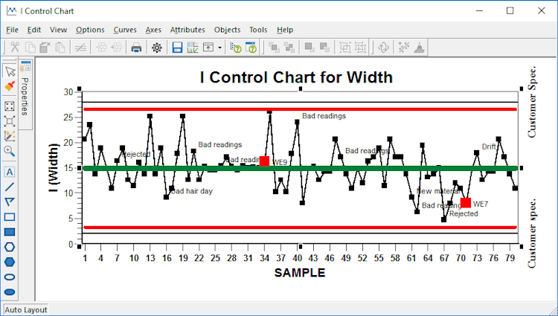Select the filled ellipse tool
Screen dimensions: 558x316
coord(10,292)
